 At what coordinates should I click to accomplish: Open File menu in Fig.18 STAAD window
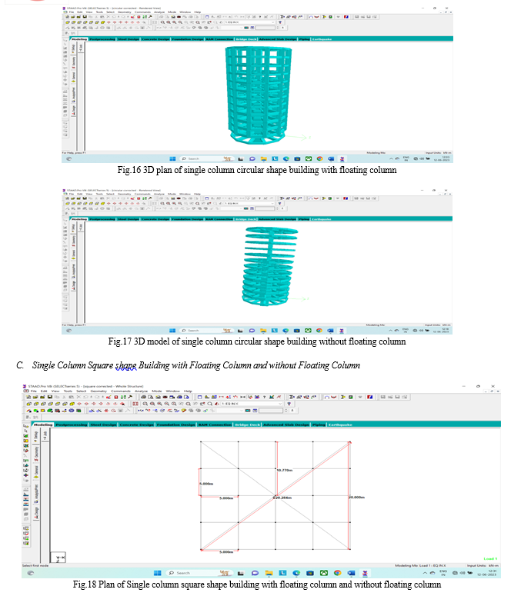[x=34, y=391]
